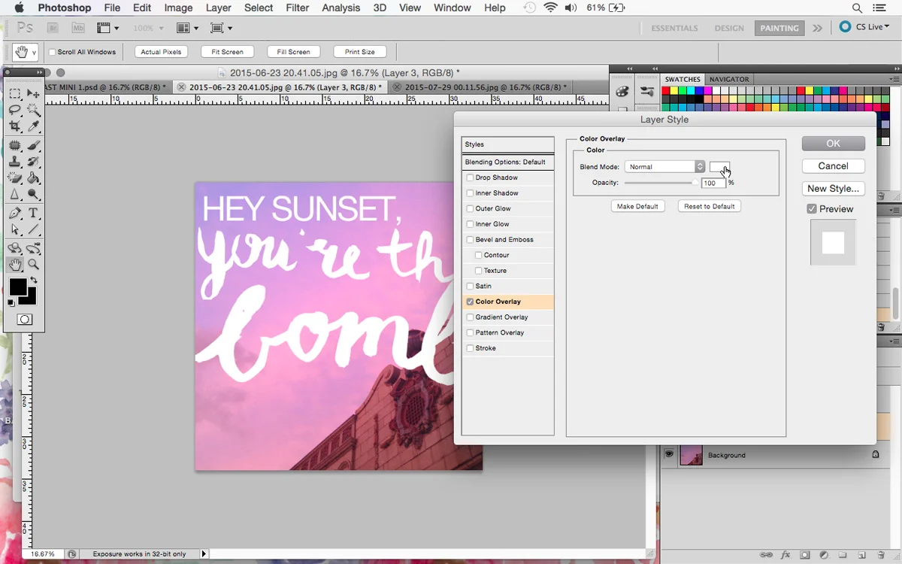
Task: Select the Clone Stamp tool
Action: [x=15, y=162]
